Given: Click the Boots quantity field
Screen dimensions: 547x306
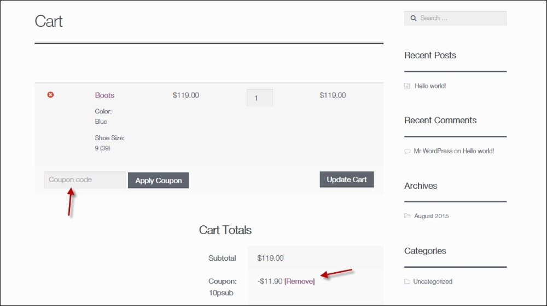Looking at the screenshot, I should 259,98.
